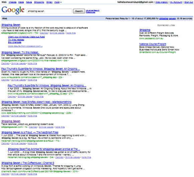Open the Images tab link
Image resolution: width=194 pixels, height=177 pixels.
coord(12,2)
